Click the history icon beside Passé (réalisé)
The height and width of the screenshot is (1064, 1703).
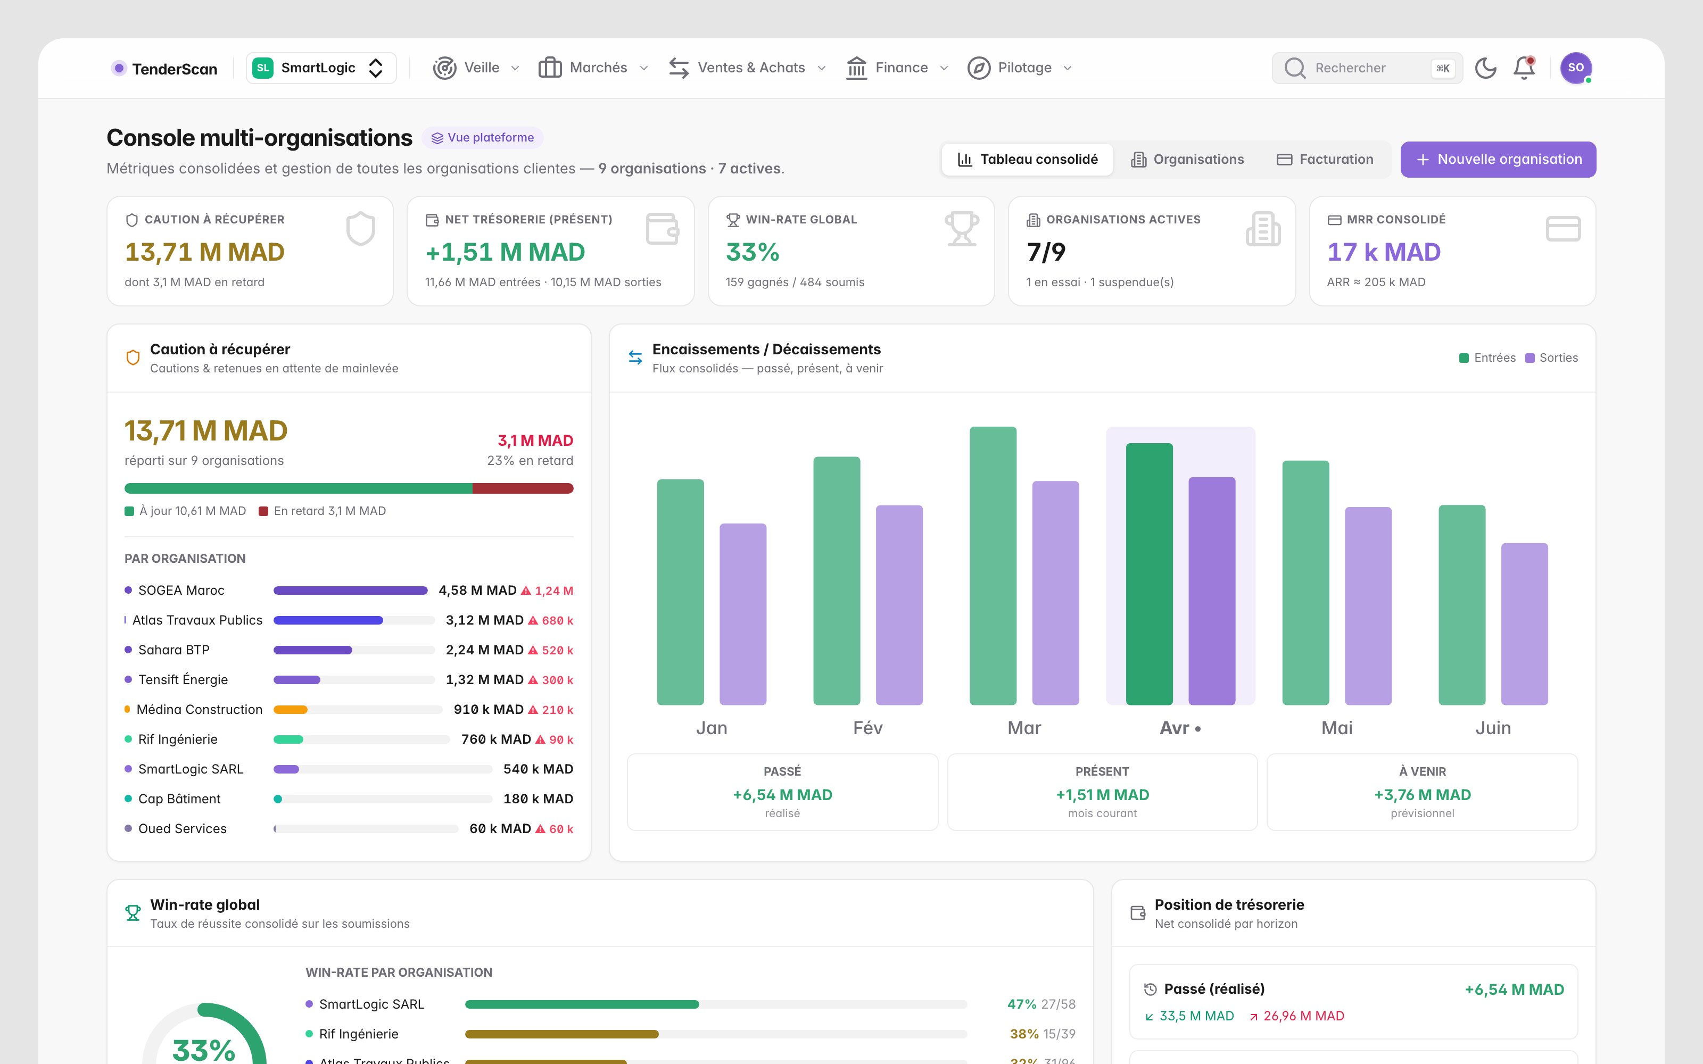pyautogui.click(x=1151, y=990)
